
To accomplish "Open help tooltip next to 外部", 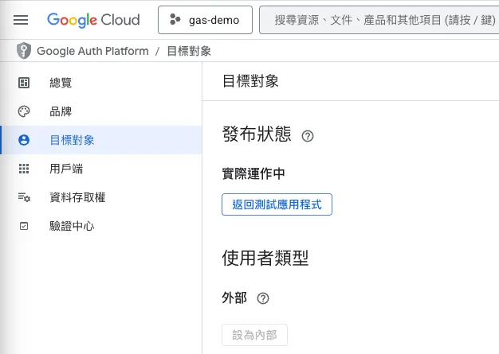I will [x=263, y=298].
